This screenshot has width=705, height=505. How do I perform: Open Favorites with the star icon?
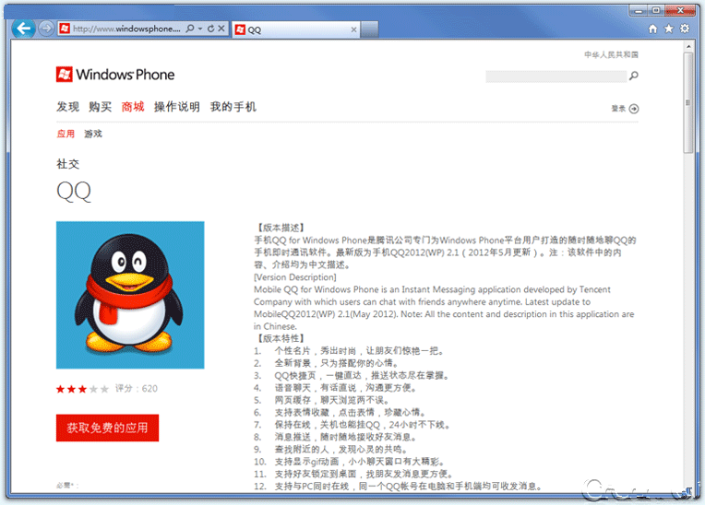[669, 29]
